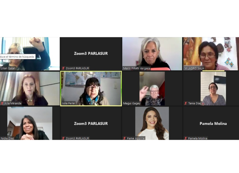Click the Marin Pillatti Vergara name label

point(136,68)
